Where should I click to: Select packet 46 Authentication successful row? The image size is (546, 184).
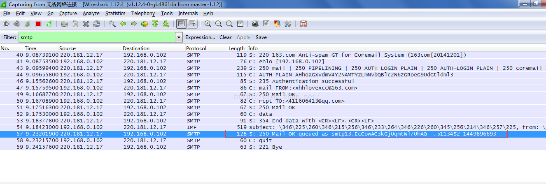[273, 81]
